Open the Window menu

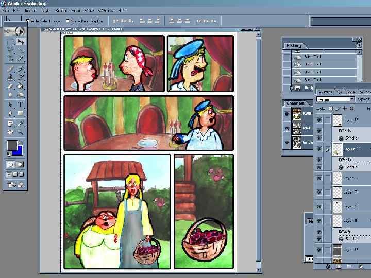[x=106, y=11]
